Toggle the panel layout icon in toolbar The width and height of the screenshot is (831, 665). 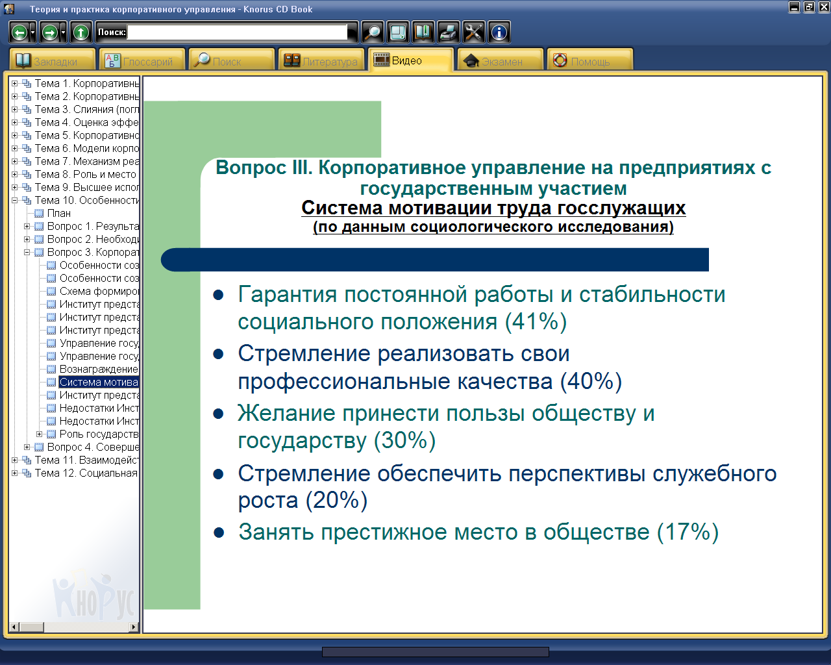pyautogui.click(x=398, y=32)
